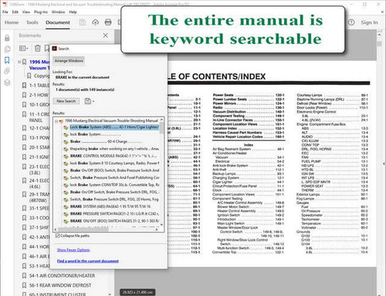Click the Show Fewer Options link
Screen dimensions: 386x296
click(x=73, y=250)
